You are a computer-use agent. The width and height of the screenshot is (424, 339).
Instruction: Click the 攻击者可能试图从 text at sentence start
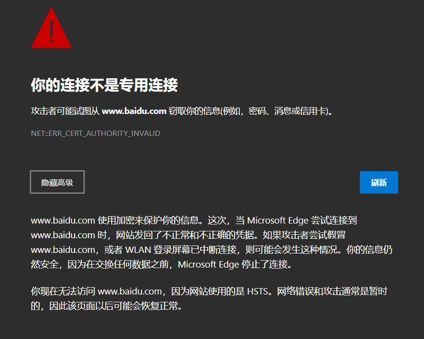tap(65, 111)
